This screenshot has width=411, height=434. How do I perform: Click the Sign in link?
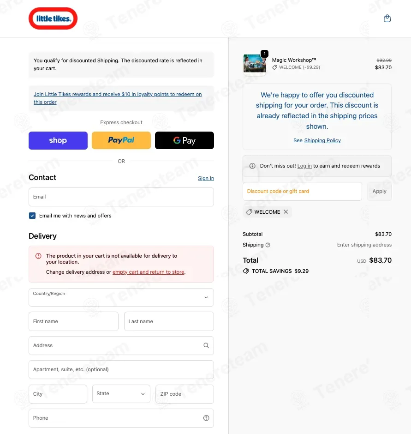click(206, 178)
